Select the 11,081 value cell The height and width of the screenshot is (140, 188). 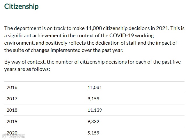95,87
